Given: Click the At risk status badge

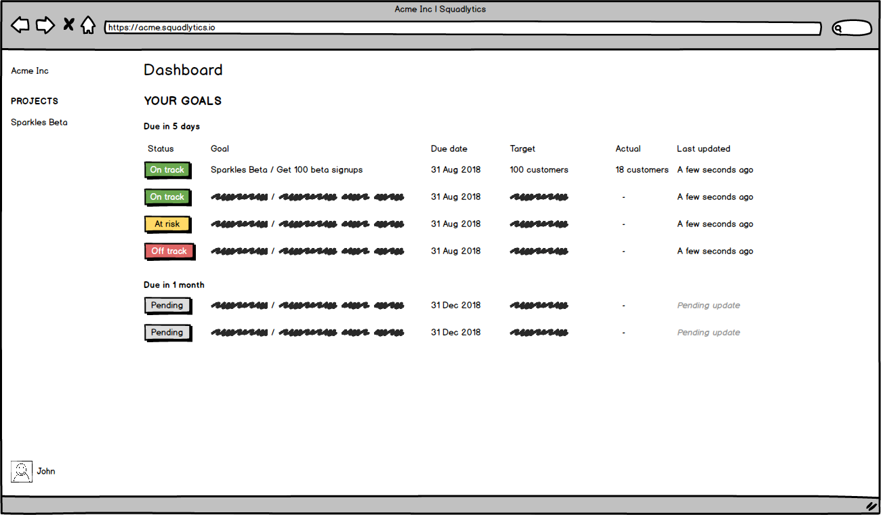Looking at the screenshot, I should [167, 224].
